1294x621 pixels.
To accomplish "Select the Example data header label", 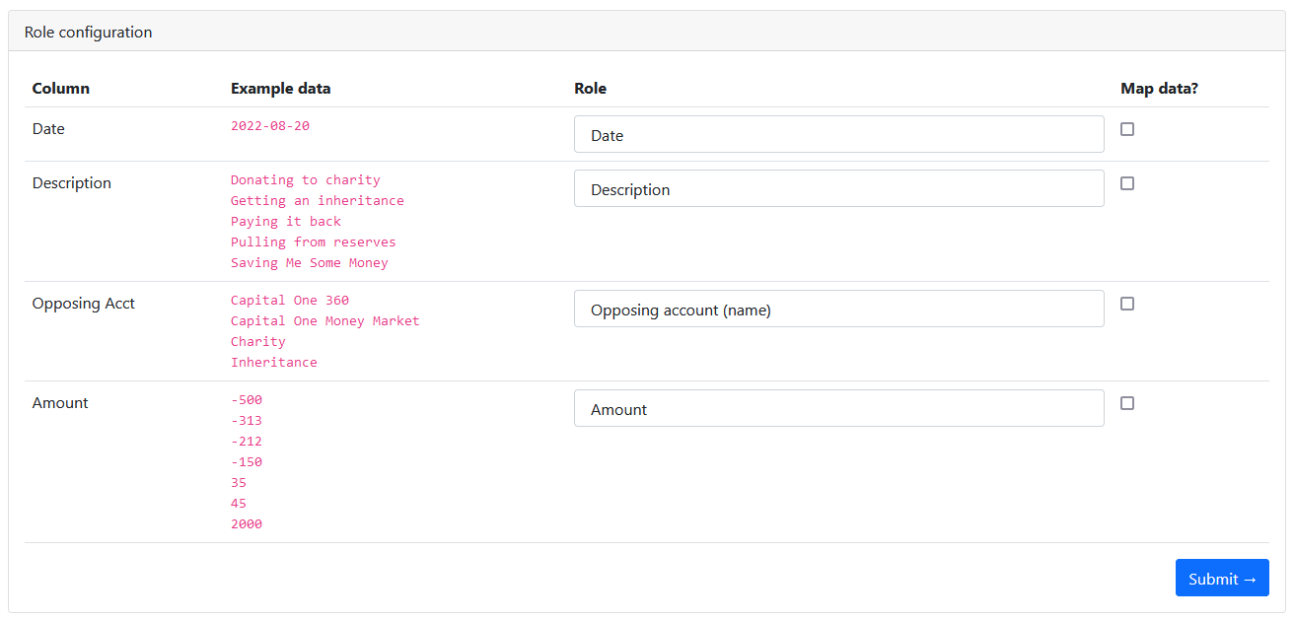I will [281, 88].
